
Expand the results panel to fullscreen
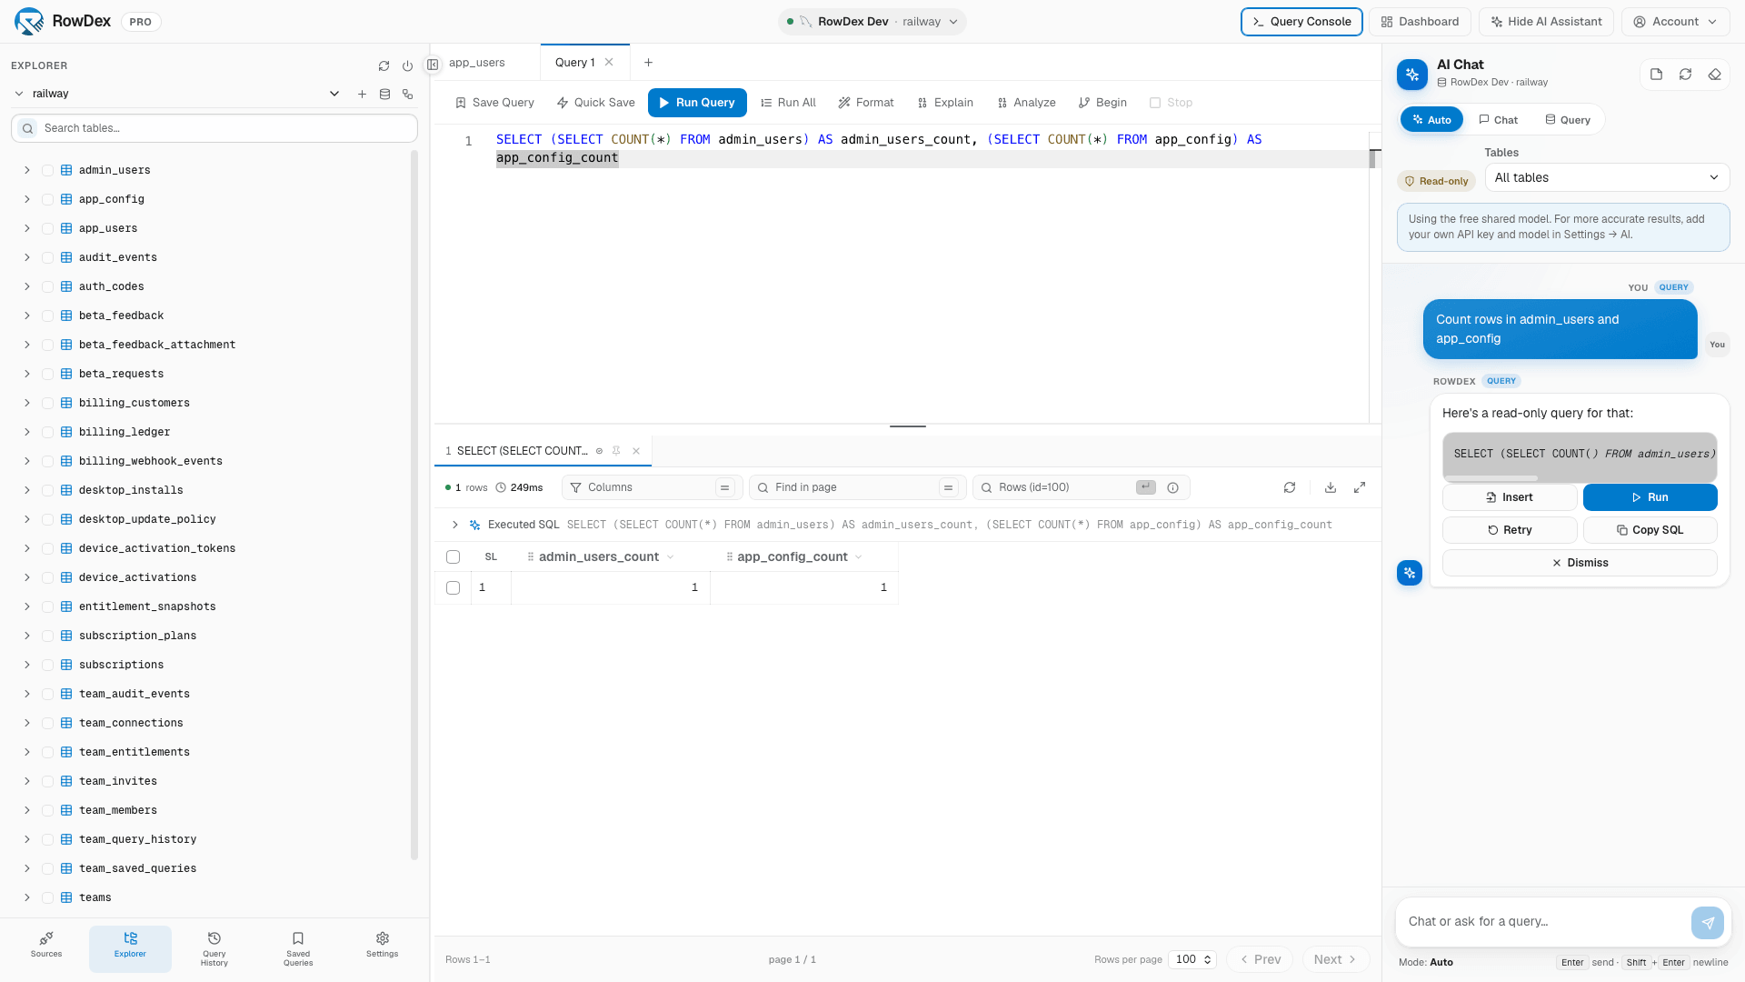point(1360,487)
